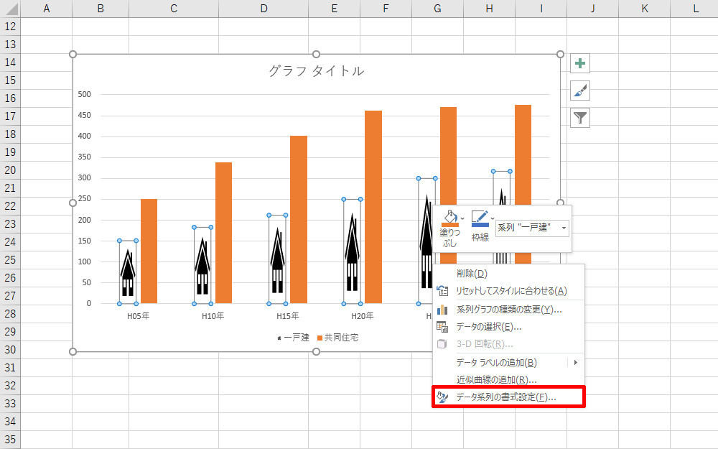Choose データの選択(E) menu entry
The image size is (718, 449).
(x=508, y=327)
